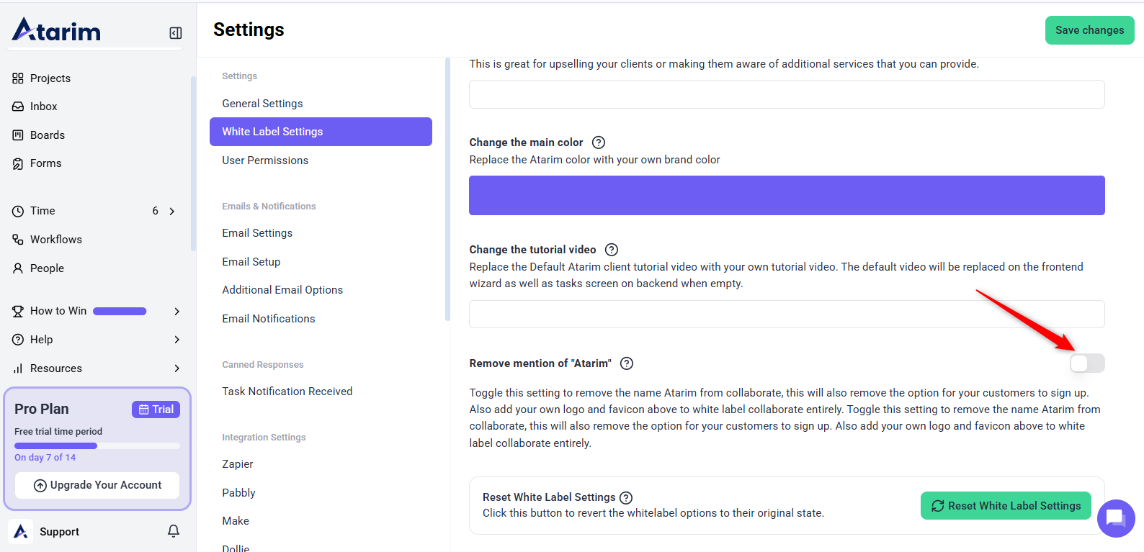Expand the Help submenu
Viewport: 1144px width, 552px height.
tap(176, 340)
